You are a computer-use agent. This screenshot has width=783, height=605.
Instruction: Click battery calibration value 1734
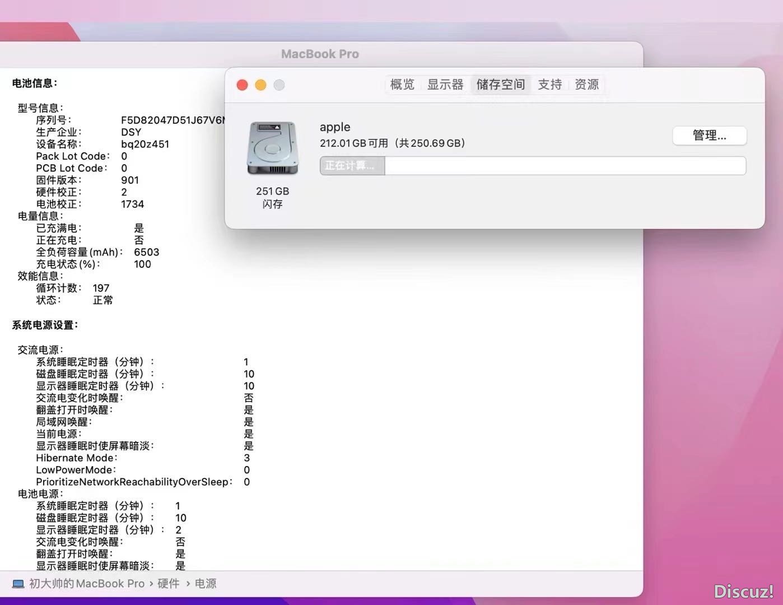point(133,204)
